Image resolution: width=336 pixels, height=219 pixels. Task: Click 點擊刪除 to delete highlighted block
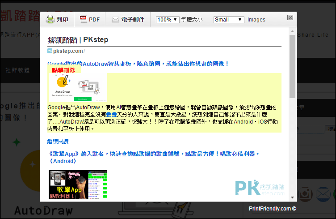[x=63, y=70]
